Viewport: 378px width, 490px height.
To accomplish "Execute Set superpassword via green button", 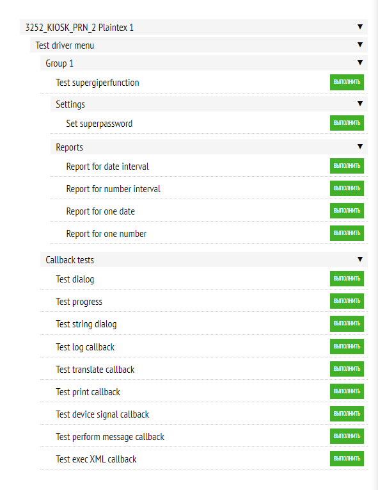I will [347, 123].
